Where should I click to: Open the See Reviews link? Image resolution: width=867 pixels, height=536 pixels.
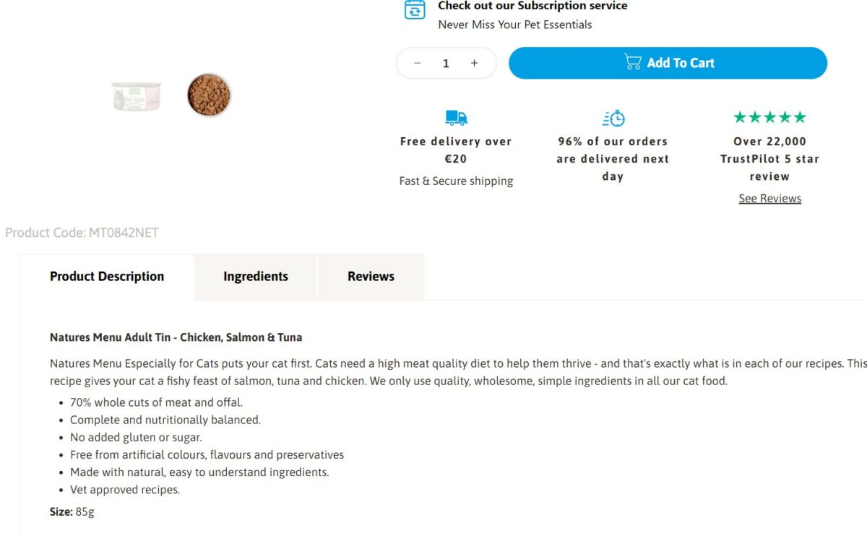(769, 199)
